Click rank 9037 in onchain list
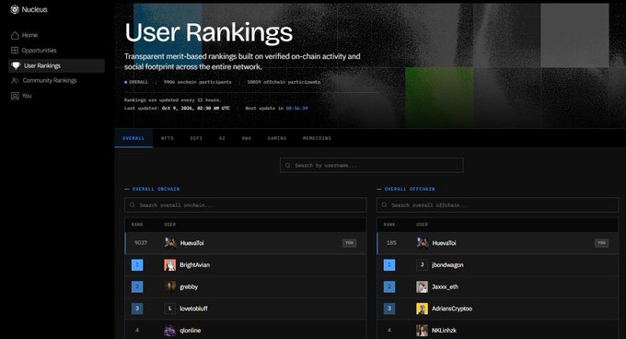The height and width of the screenshot is (339, 626). click(x=141, y=243)
